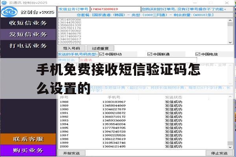Click the 手机号 column header

(114, 97)
